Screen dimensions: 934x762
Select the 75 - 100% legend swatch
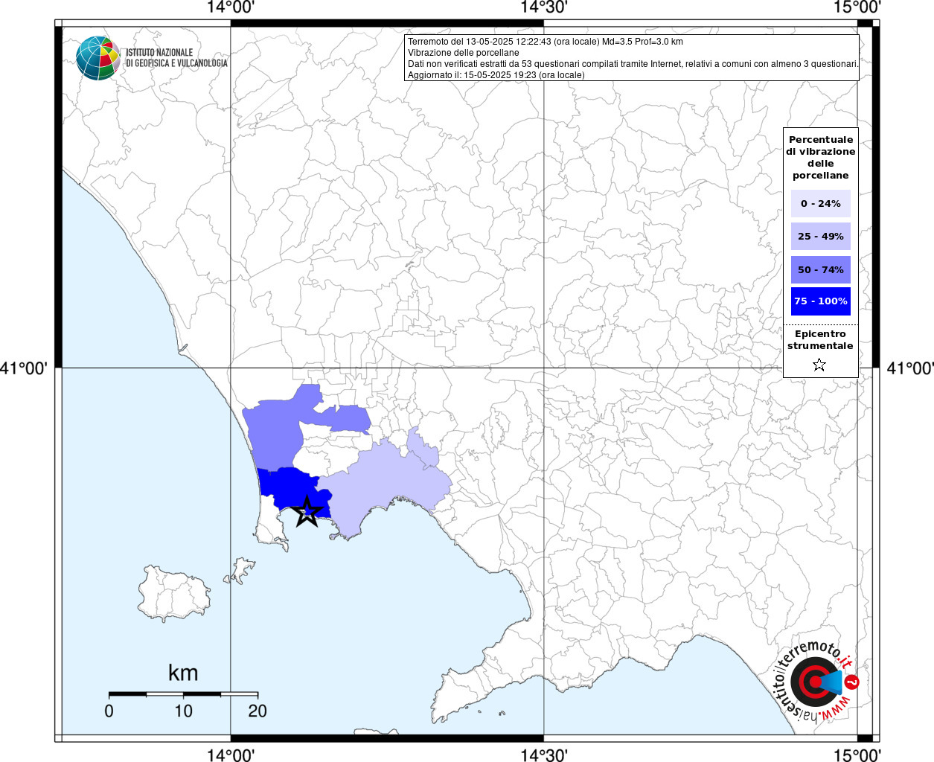tap(820, 301)
